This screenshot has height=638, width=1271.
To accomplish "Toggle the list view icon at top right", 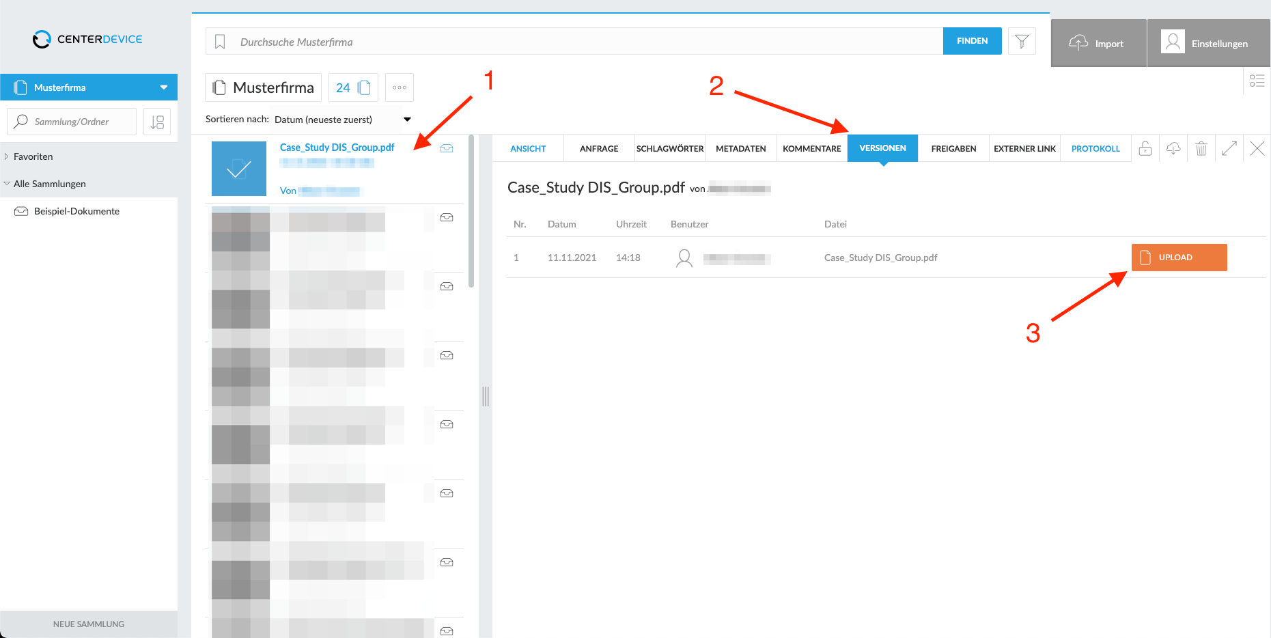I will [1257, 81].
